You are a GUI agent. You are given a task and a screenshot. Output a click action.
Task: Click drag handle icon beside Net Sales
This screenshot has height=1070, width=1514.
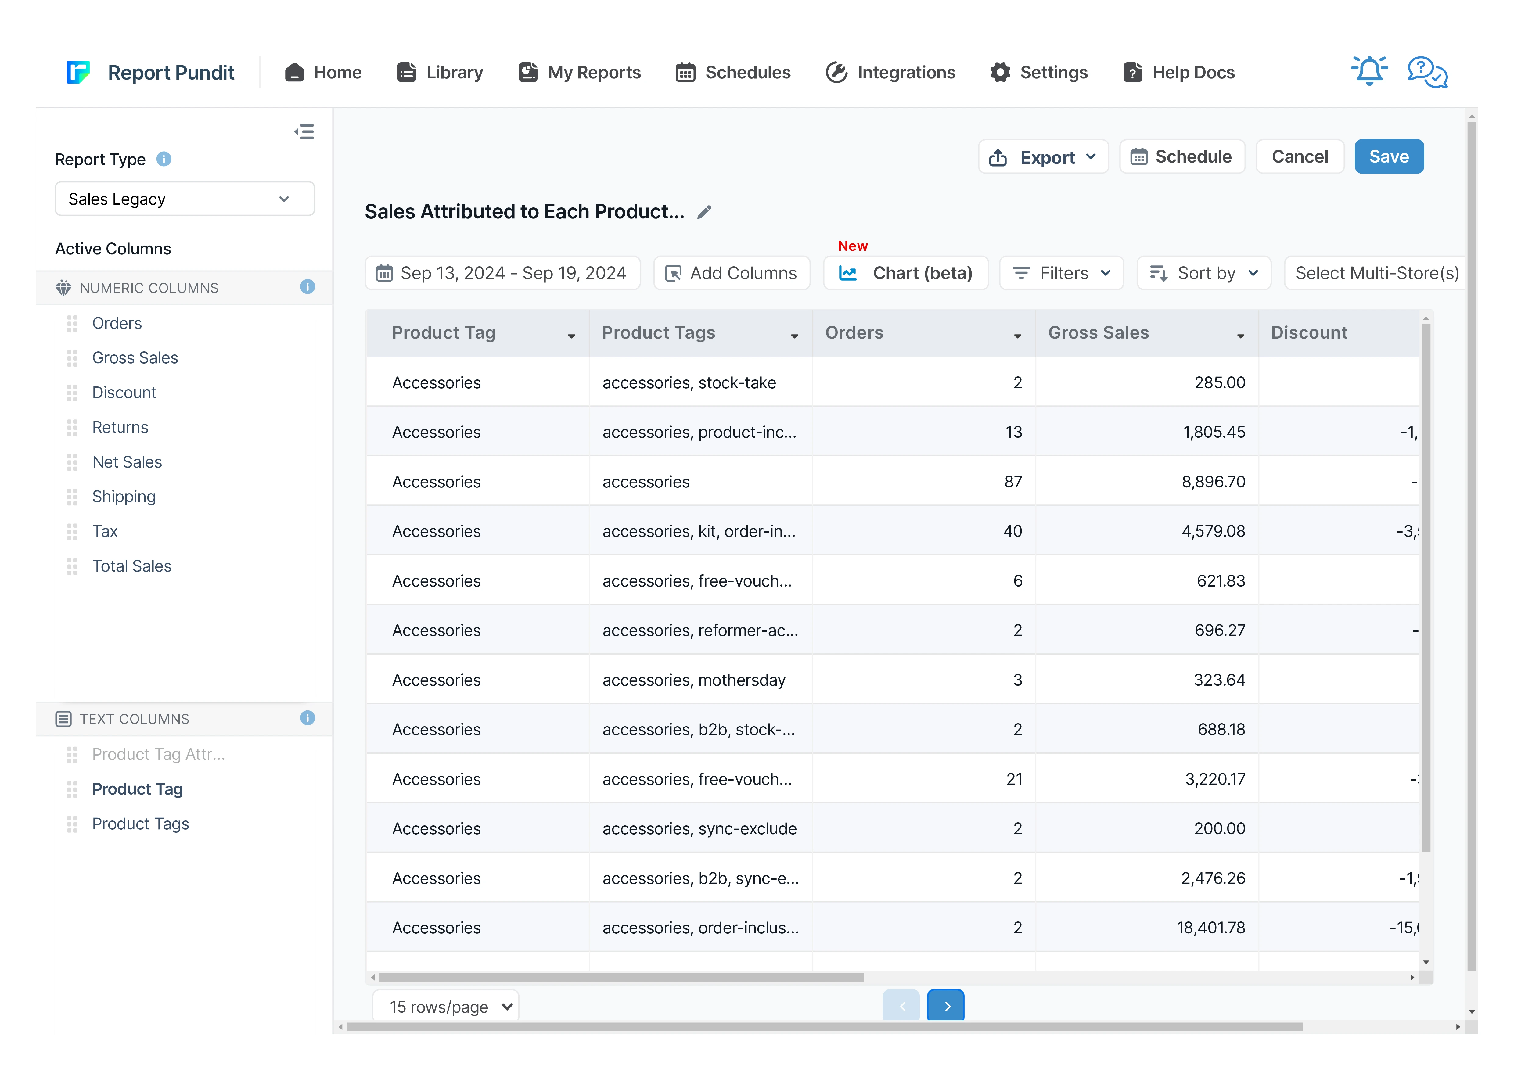click(73, 462)
